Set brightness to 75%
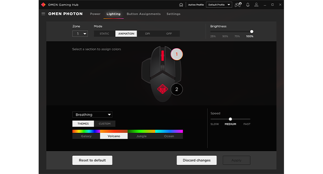323x174 pixels. pos(237,36)
